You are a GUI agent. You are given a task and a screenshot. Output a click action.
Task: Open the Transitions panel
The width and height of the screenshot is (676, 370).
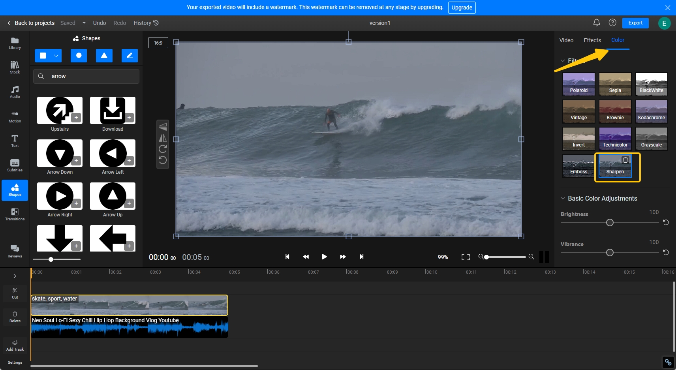click(15, 214)
